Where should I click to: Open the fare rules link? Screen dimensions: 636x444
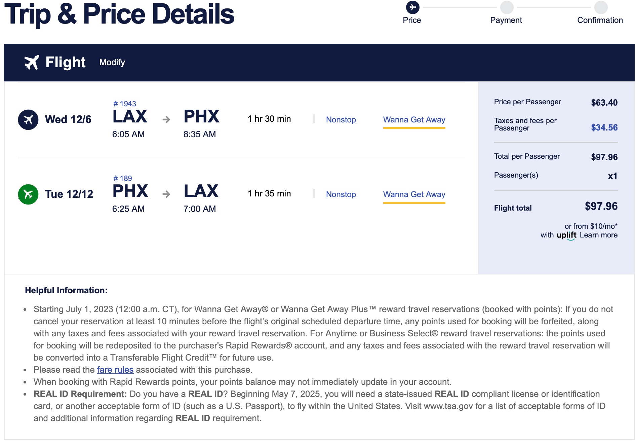[115, 370]
